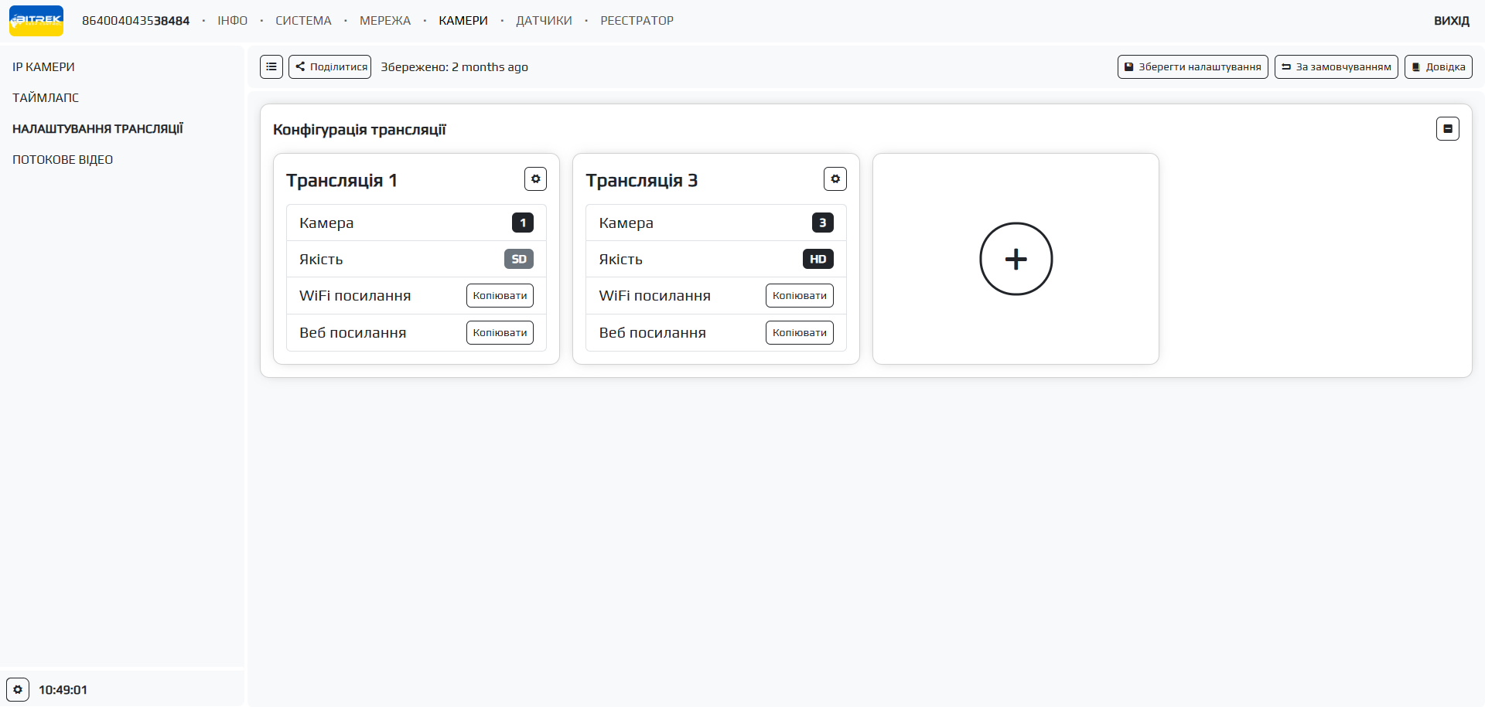
Task: Toggle HD quality badge in Трансляція 3
Action: (x=818, y=260)
